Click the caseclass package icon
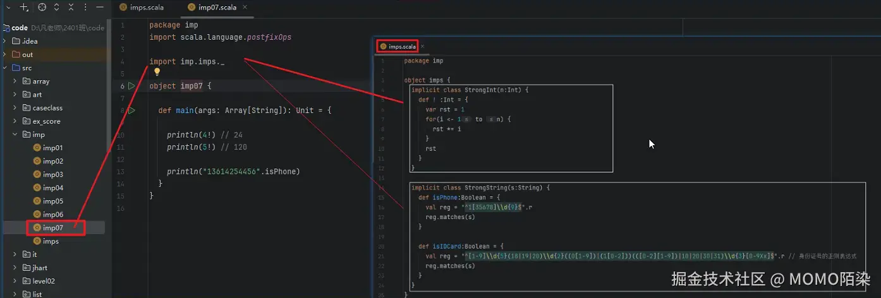 tap(27, 107)
